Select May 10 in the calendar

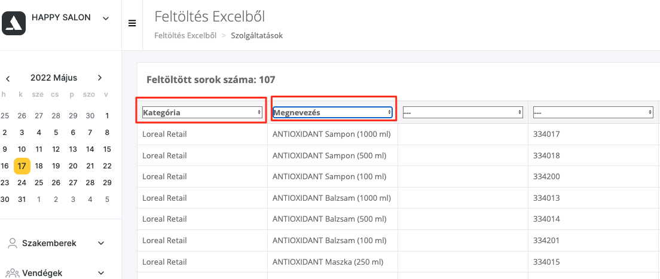[22, 149]
